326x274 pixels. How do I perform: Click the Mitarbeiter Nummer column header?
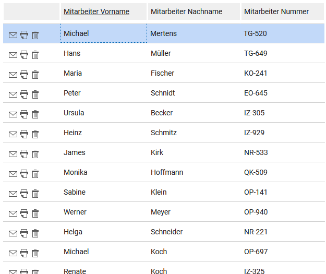tap(276, 11)
